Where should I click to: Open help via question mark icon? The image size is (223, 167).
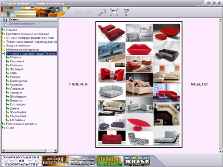pos(126,12)
